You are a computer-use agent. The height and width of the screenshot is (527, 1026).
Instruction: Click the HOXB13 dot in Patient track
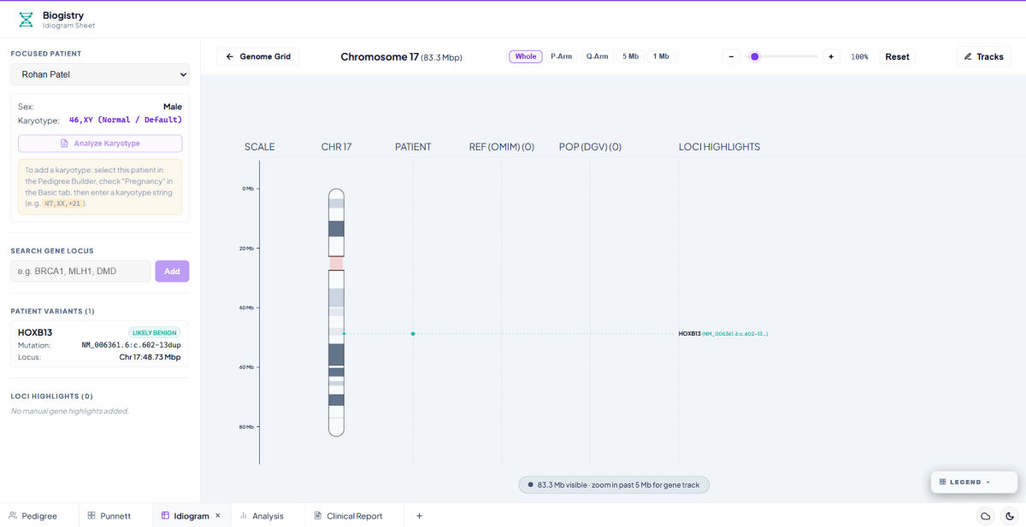(x=413, y=333)
